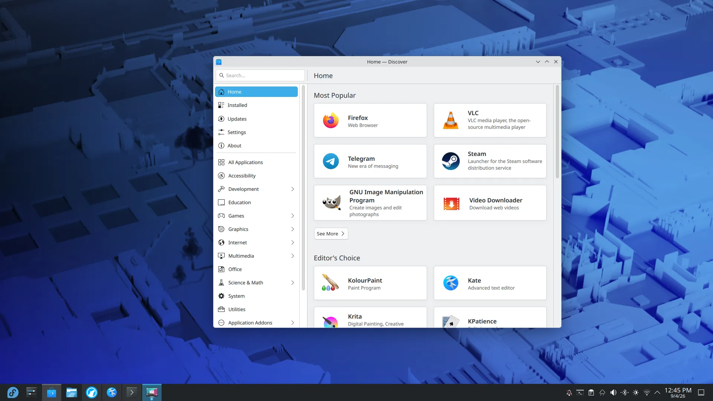The width and height of the screenshot is (713, 401).
Task: Click the Accessibility category icon
Action: click(221, 176)
